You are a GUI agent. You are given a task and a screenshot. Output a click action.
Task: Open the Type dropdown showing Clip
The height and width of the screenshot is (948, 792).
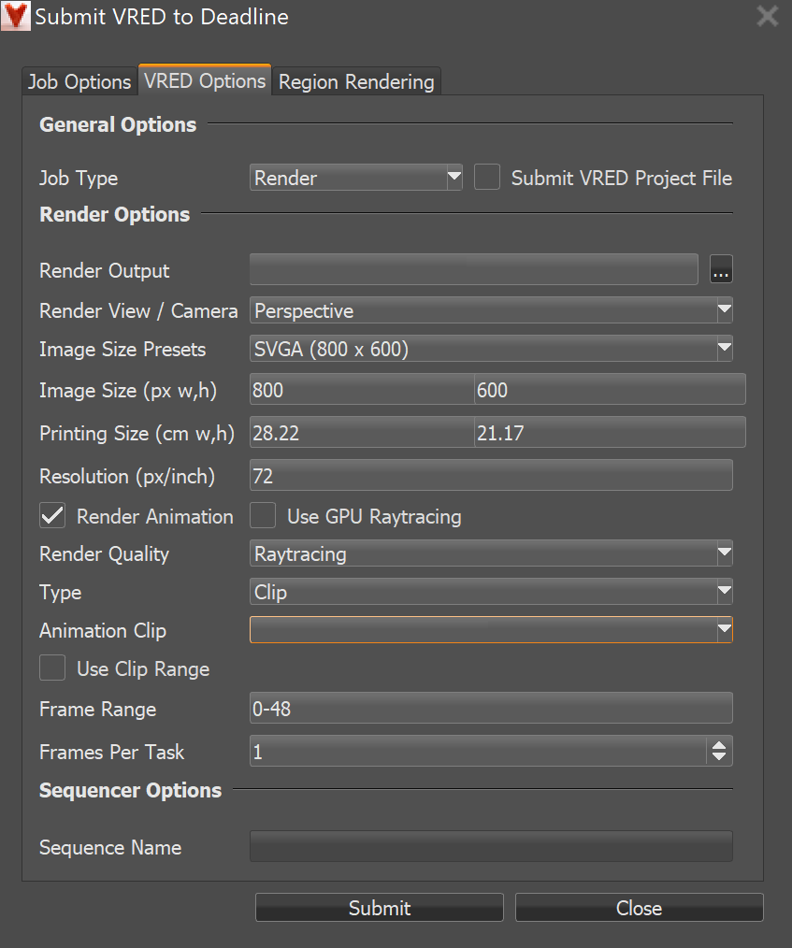[490, 592]
